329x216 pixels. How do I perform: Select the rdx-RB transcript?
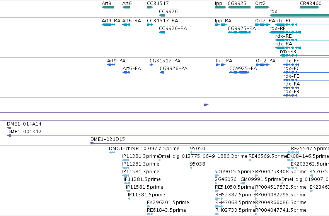(305, 55)
